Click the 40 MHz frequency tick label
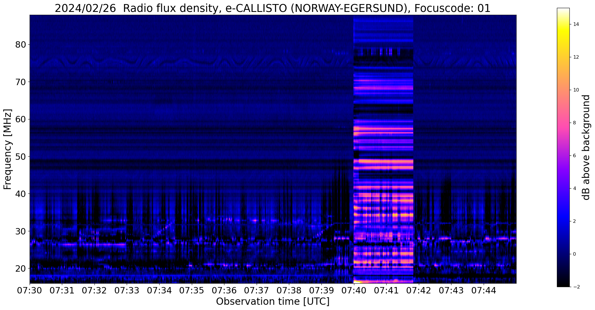Image resolution: width=595 pixels, height=310 pixels. [x=21, y=194]
